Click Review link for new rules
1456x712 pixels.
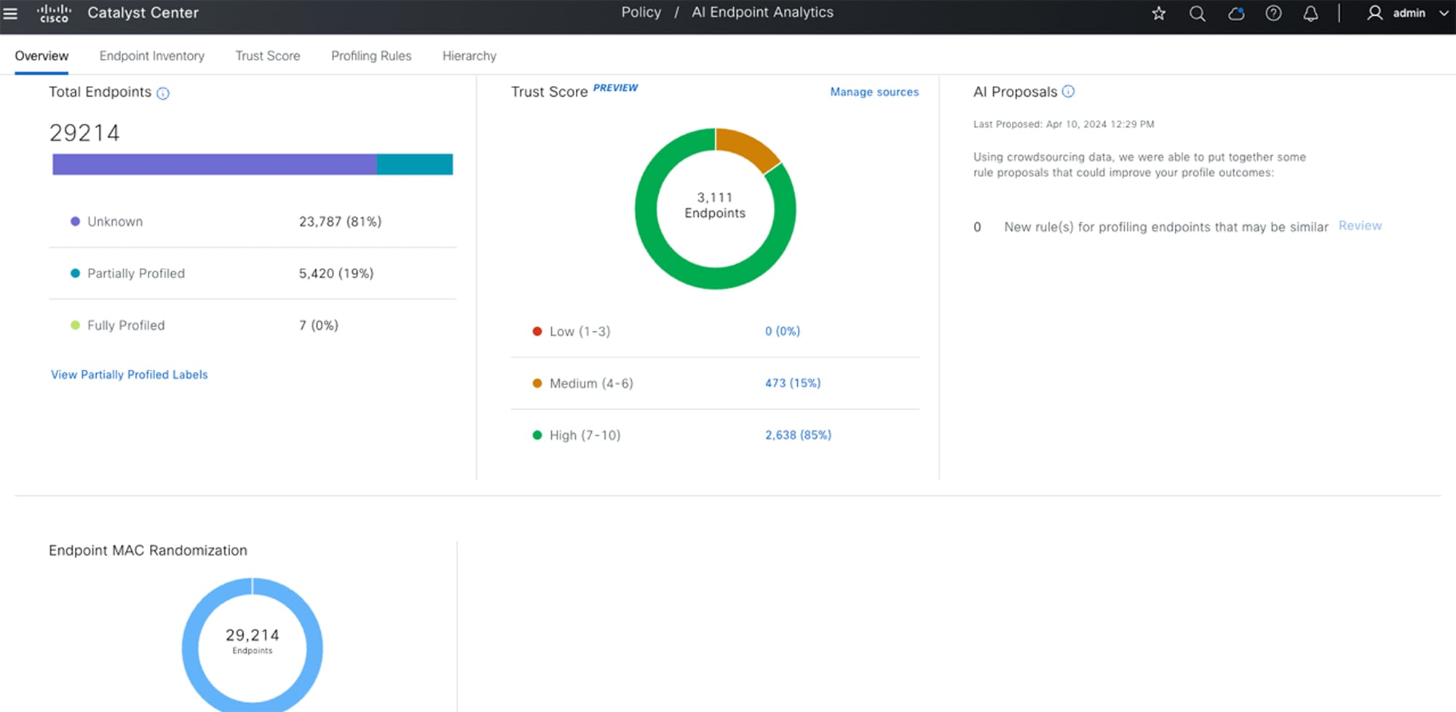pyautogui.click(x=1360, y=226)
